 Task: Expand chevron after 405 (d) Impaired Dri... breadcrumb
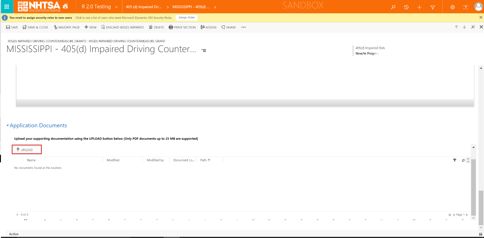[168, 7]
